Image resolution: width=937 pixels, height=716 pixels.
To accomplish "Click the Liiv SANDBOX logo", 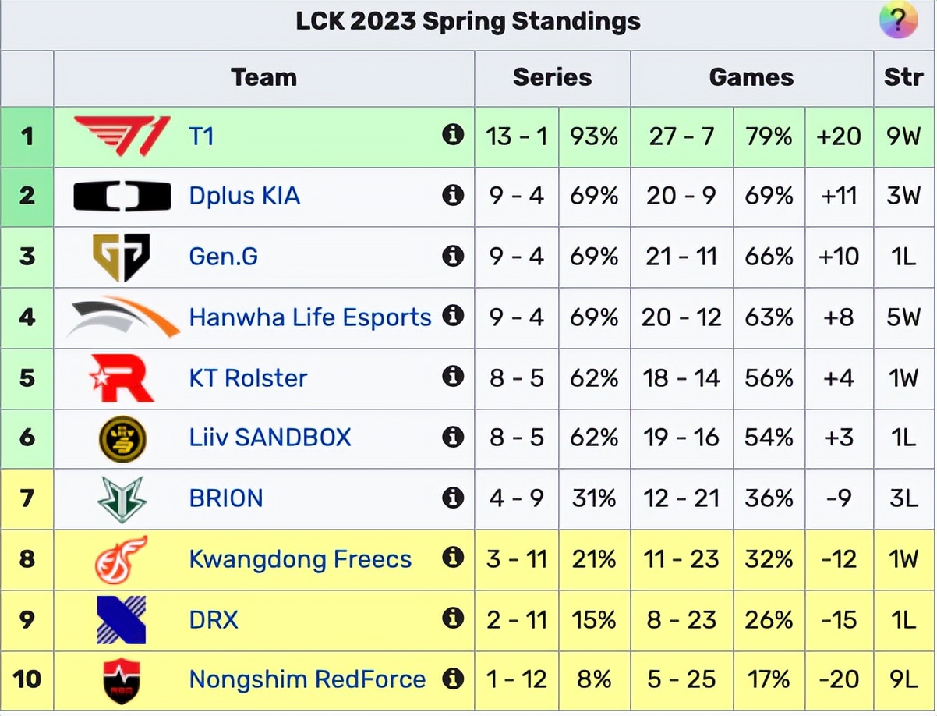I will (x=122, y=438).
